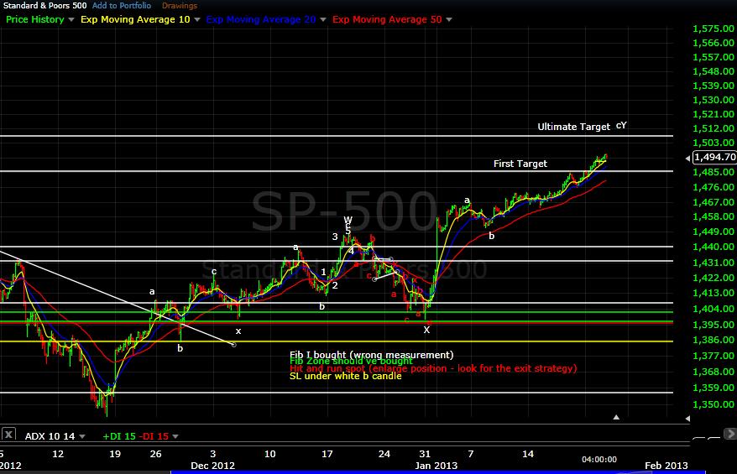
Task: Click the up-pointing triangle marker above the time axis
Action: pos(616,417)
